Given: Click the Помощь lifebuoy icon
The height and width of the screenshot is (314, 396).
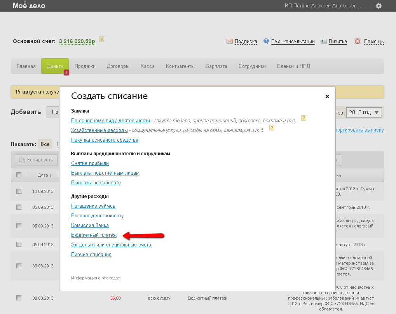Looking at the screenshot, I should (x=358, y=41).
